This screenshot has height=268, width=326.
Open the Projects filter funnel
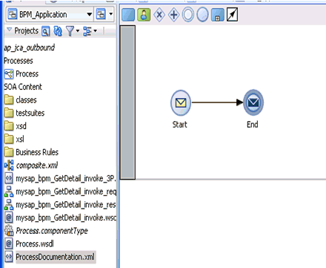pos(70,31)
